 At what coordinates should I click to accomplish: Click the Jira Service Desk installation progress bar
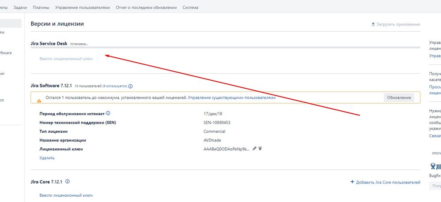pos(225,48)
